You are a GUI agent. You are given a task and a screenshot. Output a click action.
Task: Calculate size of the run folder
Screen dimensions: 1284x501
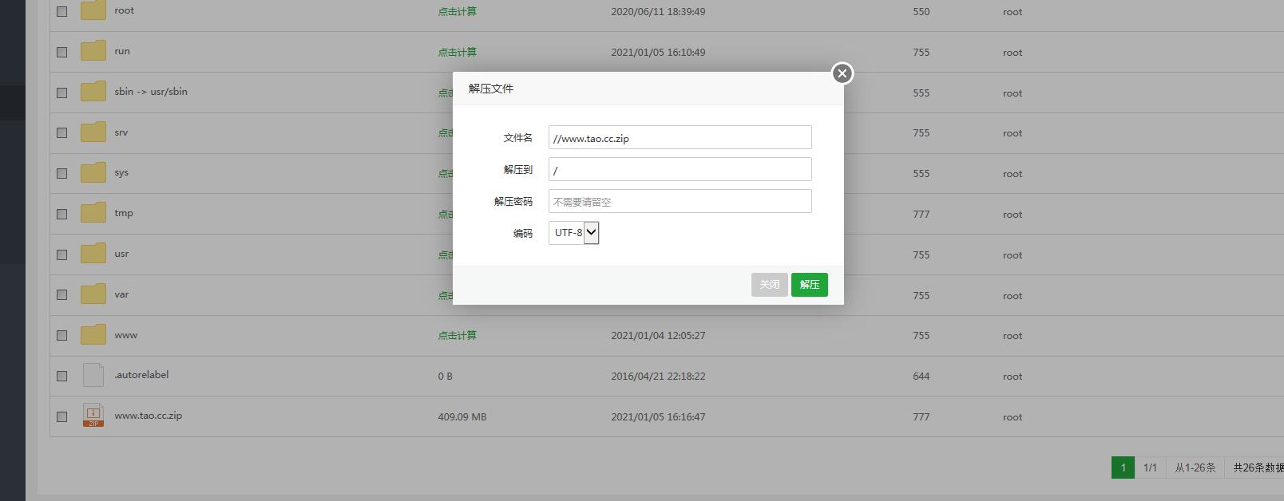coord(457,53)
